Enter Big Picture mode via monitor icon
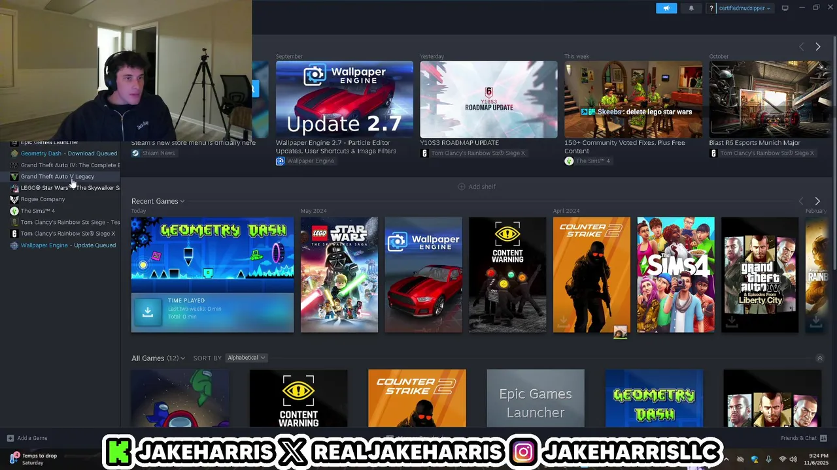The image size is (837, 470). click(785, 8)
